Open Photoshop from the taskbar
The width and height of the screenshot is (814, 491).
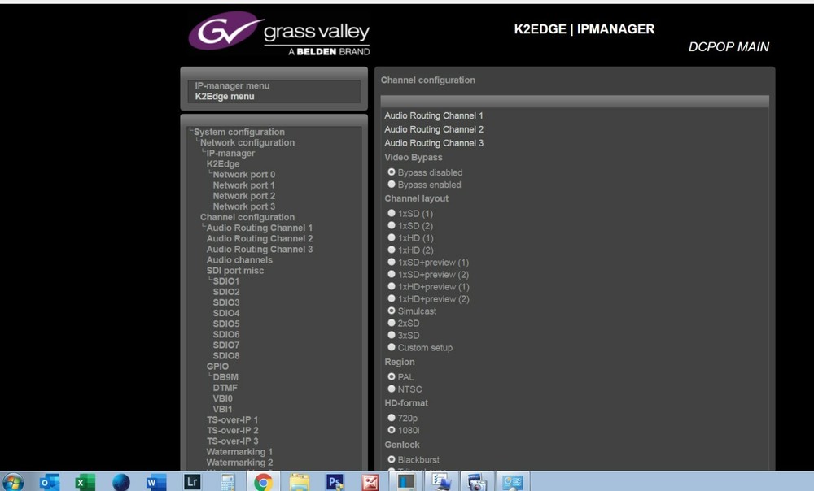pos(334,480)
